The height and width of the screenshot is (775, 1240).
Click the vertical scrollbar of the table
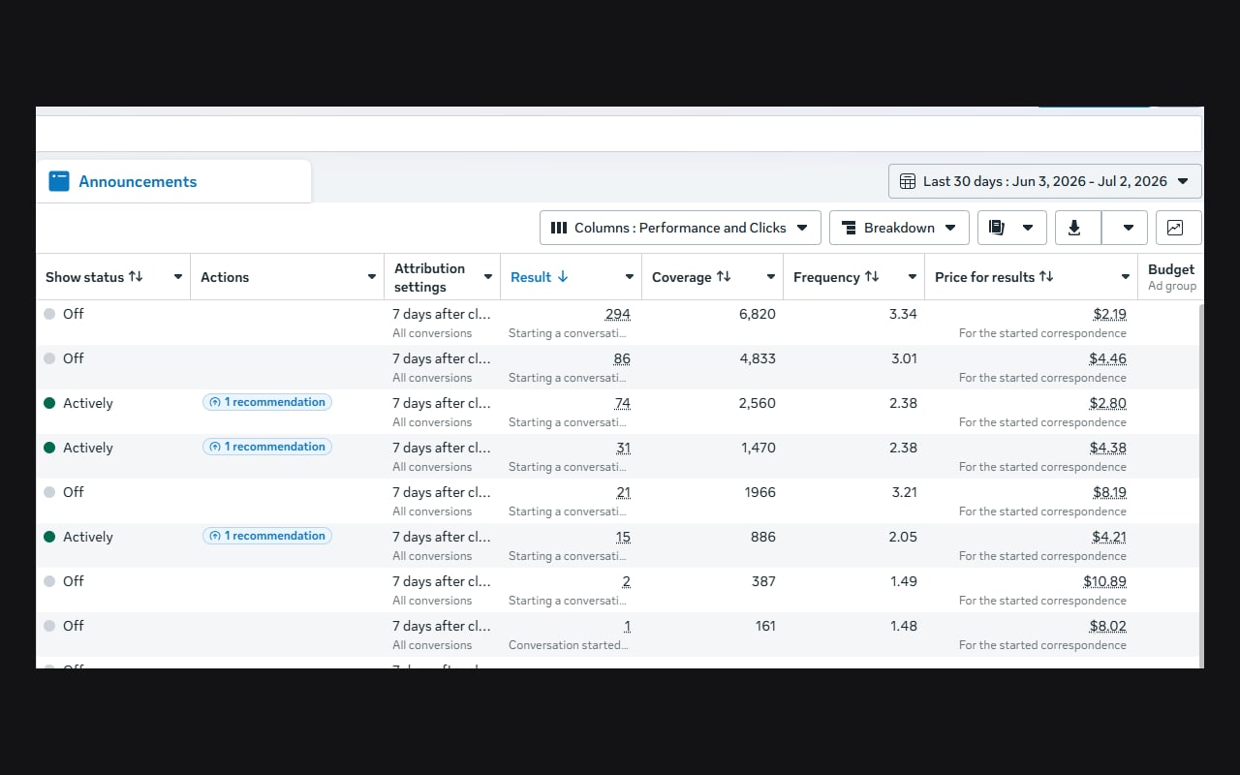pyautogui.click(x=1199, y=484)
